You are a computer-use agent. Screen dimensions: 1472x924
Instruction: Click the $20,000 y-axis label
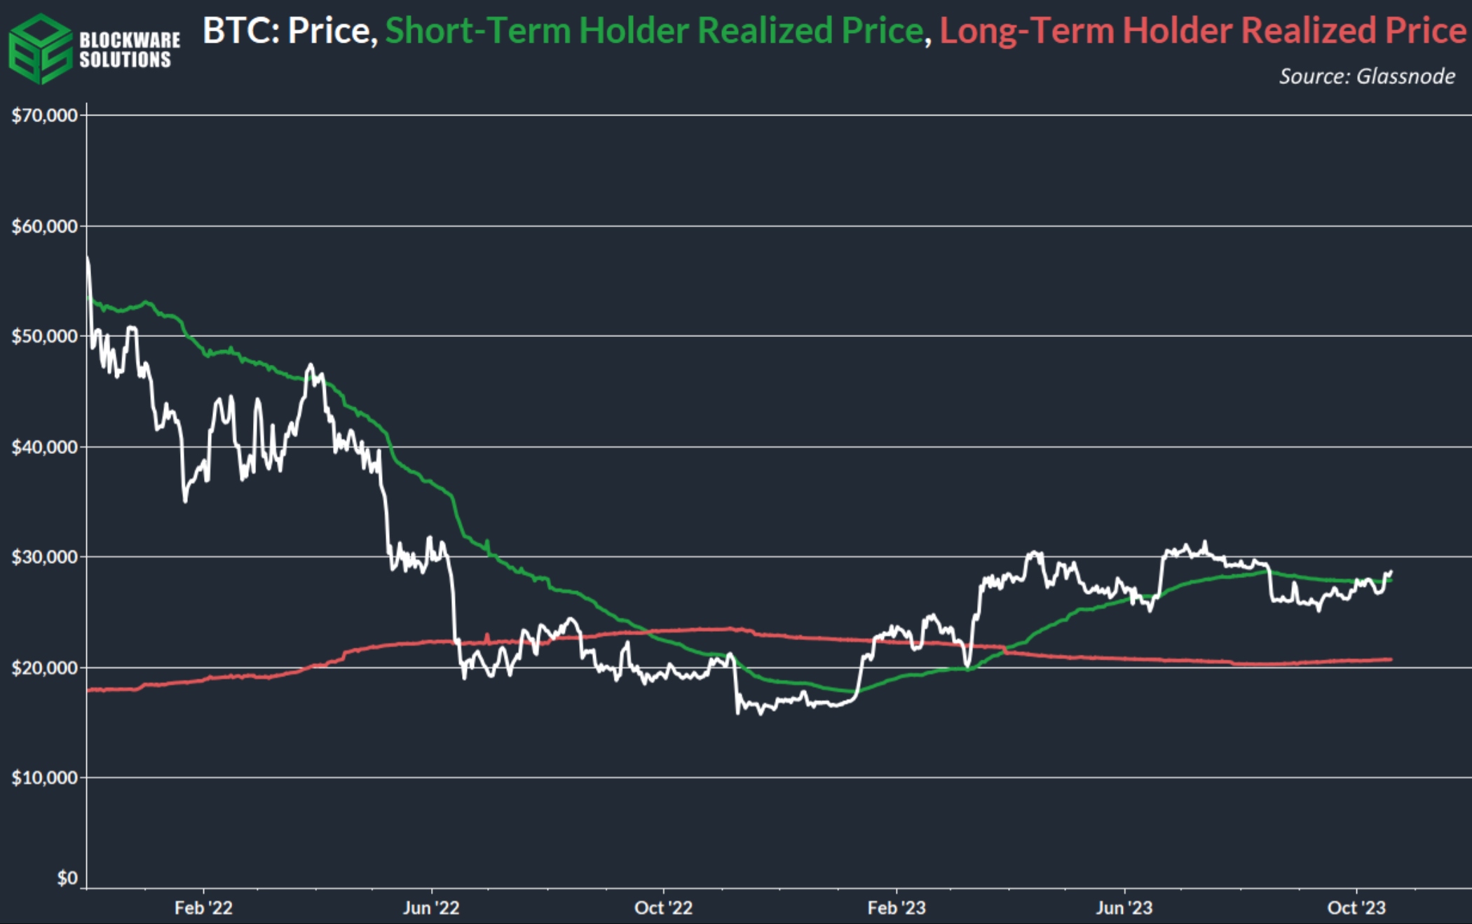pos(44,668)
